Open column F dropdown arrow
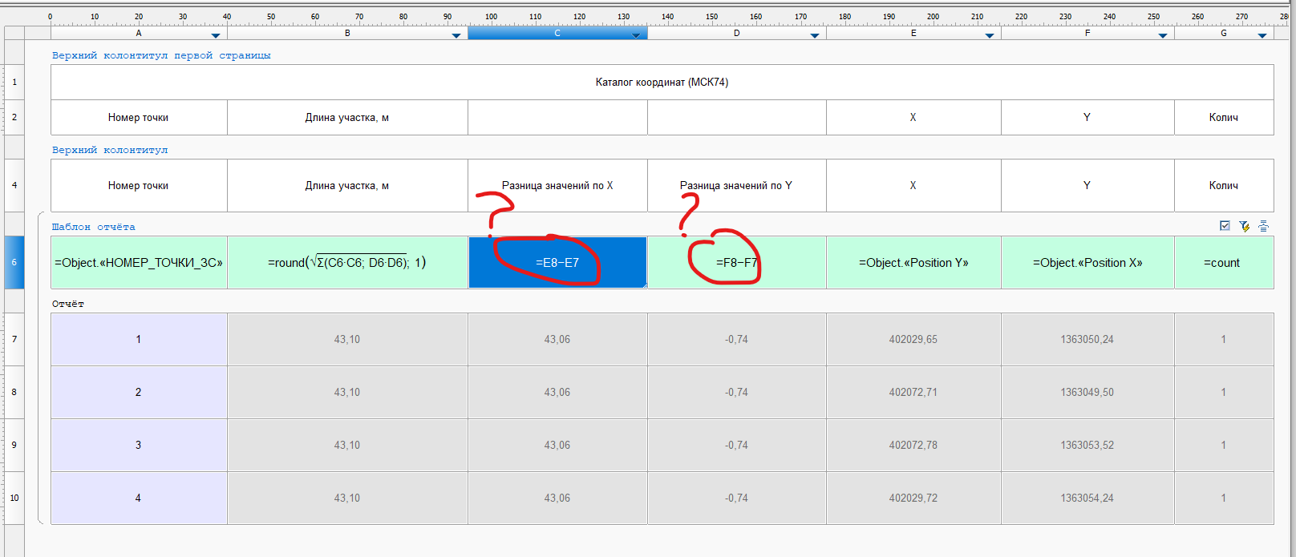1296x557 pixels. [1162, 35]
